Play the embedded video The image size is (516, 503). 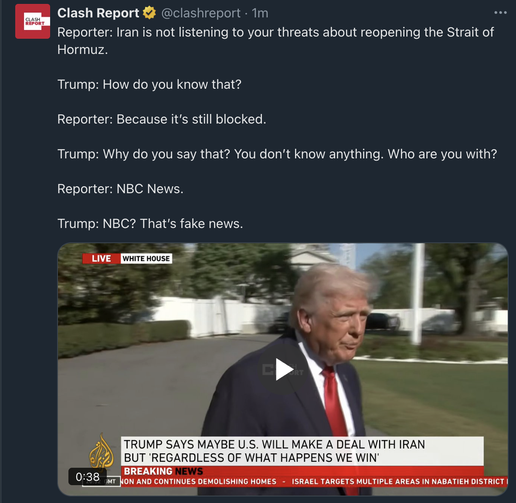[283, 369]
